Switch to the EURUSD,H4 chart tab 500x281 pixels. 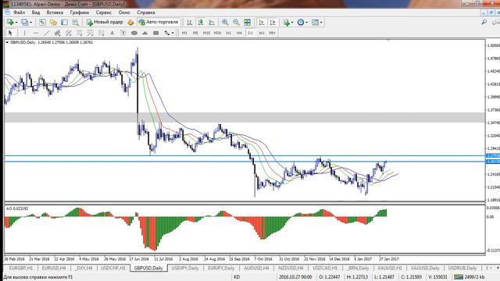click(x=54, y=268)
